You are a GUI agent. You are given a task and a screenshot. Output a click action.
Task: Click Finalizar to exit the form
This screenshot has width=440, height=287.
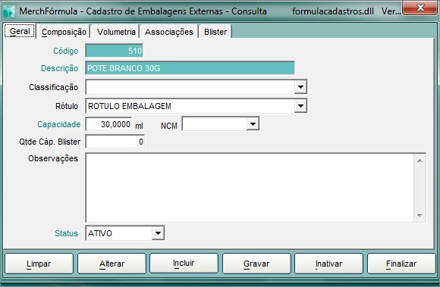click(401, 264)
